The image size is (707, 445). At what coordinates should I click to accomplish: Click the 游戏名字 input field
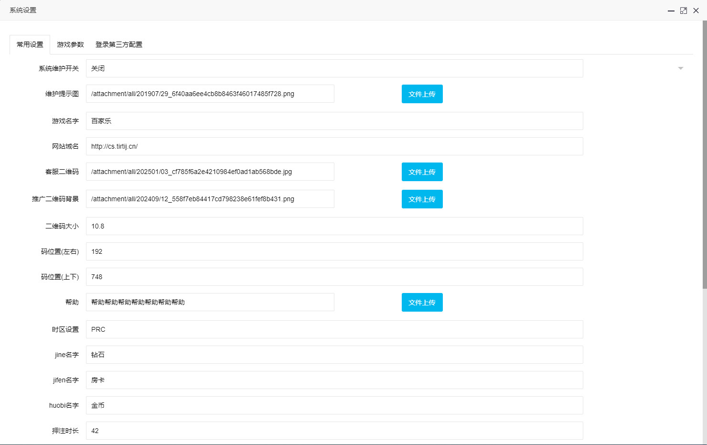pos(334,121)
